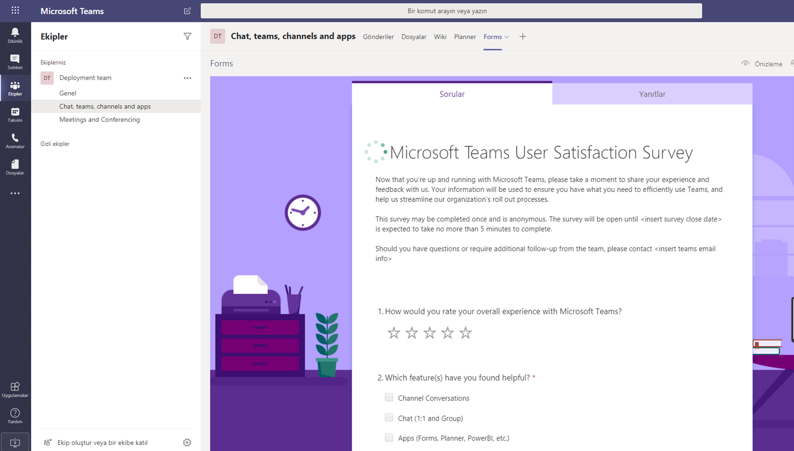
Task: Start a new chat with compose icon
Action: pos(187,11)
